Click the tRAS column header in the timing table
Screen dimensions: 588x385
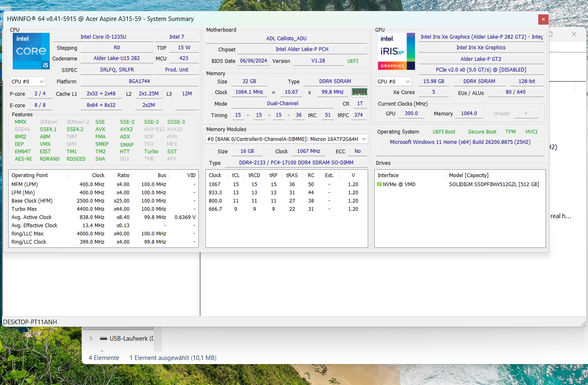[292, 175]
